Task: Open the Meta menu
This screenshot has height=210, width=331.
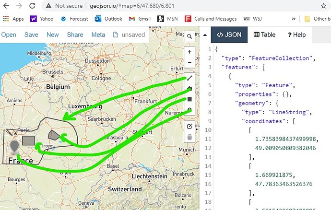Action: coord(98,35)
